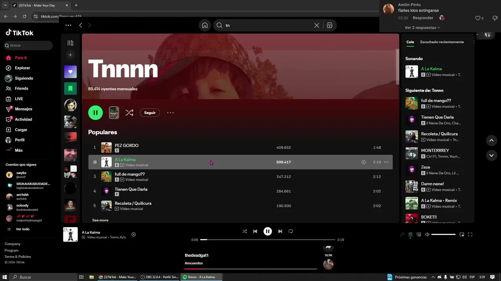Clear the Spotify search field text
This screenshot has width=501, height=281.
pyautogui.click(x=317, y=25)
